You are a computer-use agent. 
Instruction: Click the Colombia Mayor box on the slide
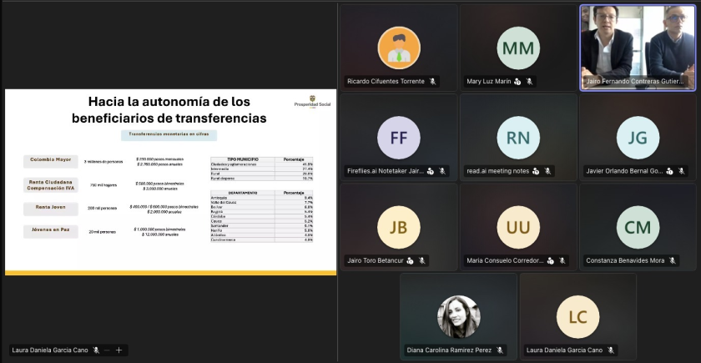pos(52,159)
